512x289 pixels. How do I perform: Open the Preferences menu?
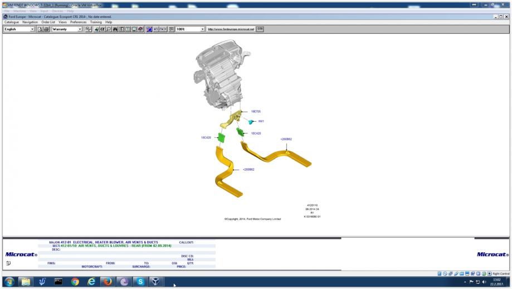79,22
